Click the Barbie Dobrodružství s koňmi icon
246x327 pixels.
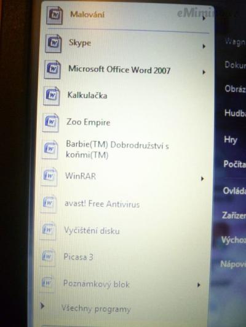pos(50,149)
